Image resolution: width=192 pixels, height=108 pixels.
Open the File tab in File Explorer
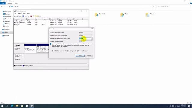[x=3, y=3]
